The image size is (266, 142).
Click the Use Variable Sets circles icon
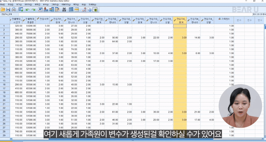[89, 10]
